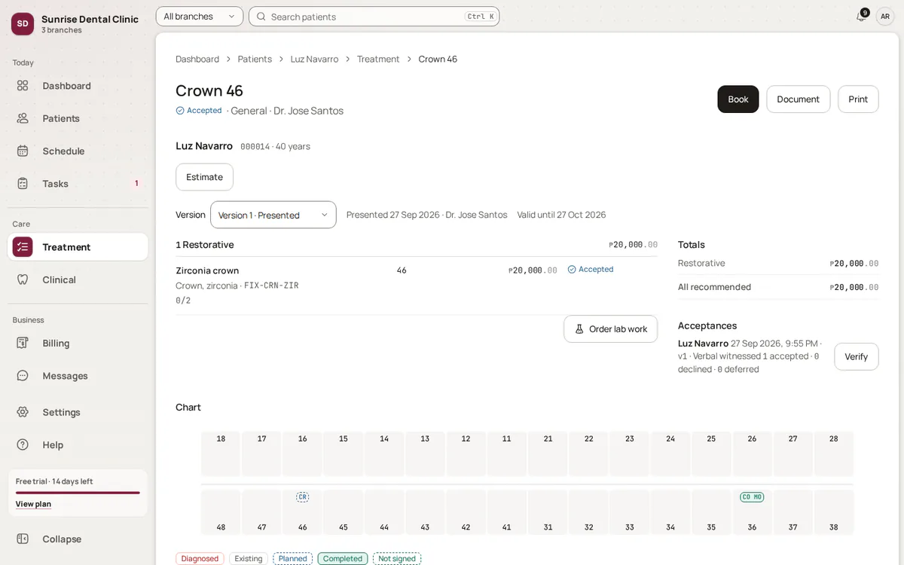Open notifications bell icon
The height and width of the screenshot is (565, 904).
860,17
